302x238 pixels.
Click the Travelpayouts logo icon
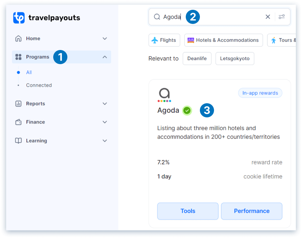click(x=19, y=18)
